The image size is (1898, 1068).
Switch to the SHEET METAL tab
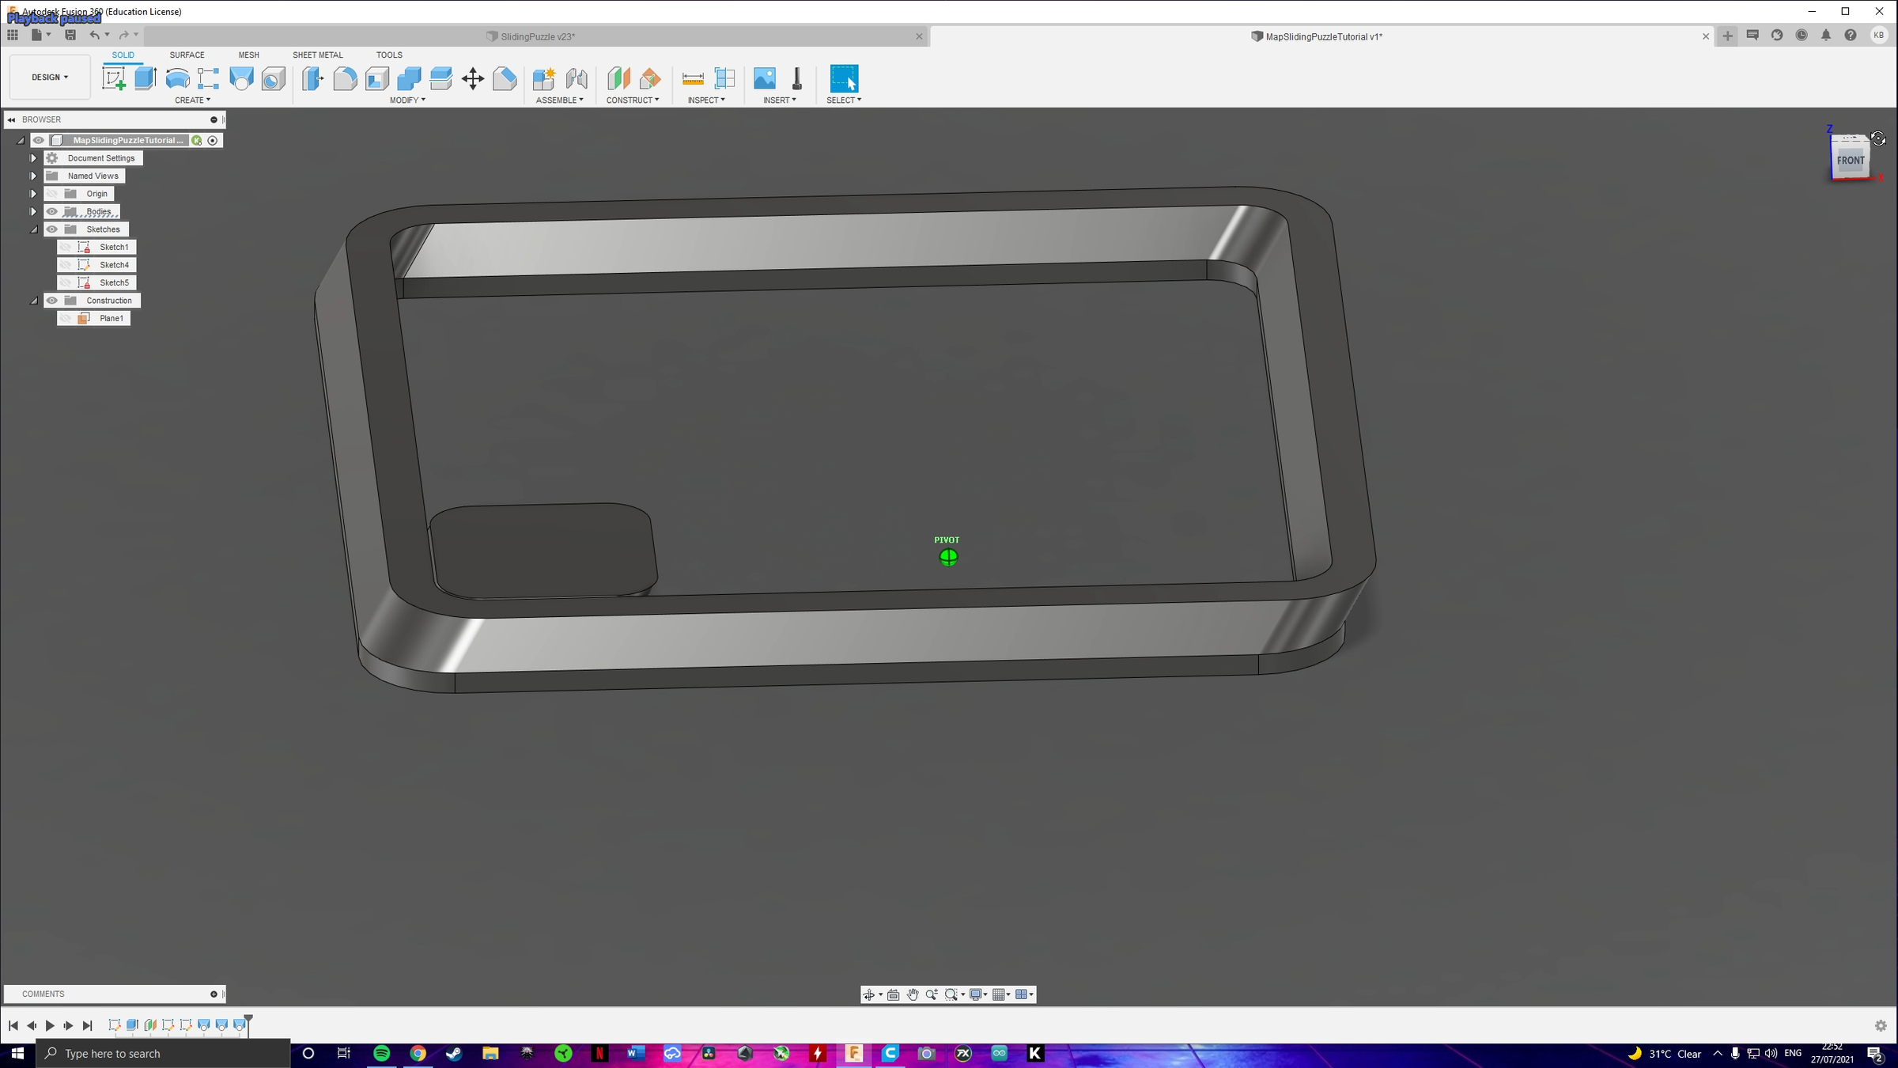coord(317,55)
